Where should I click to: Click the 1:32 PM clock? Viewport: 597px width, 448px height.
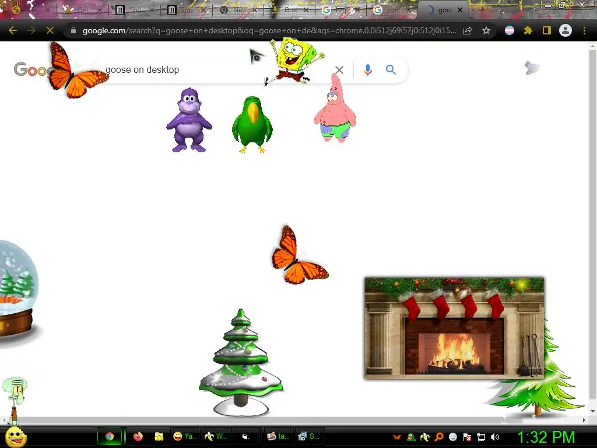tap(546, 437)
